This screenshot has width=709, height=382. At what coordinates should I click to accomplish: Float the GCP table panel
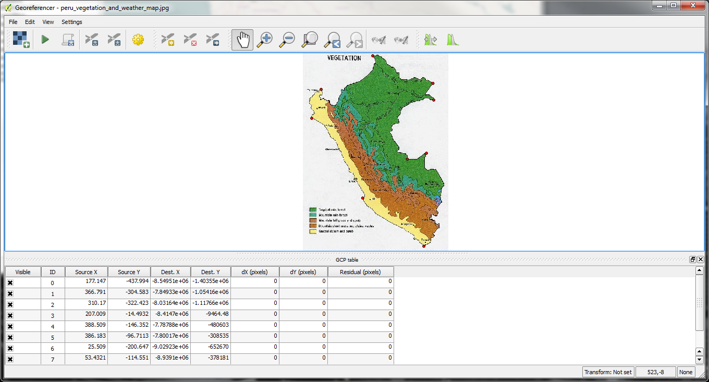[x=692, y=260]
